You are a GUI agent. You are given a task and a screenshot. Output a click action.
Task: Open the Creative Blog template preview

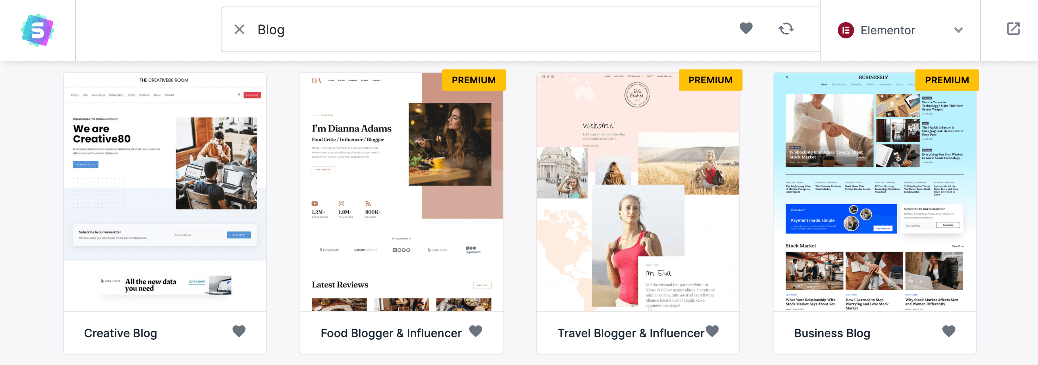tap(165, 192)
